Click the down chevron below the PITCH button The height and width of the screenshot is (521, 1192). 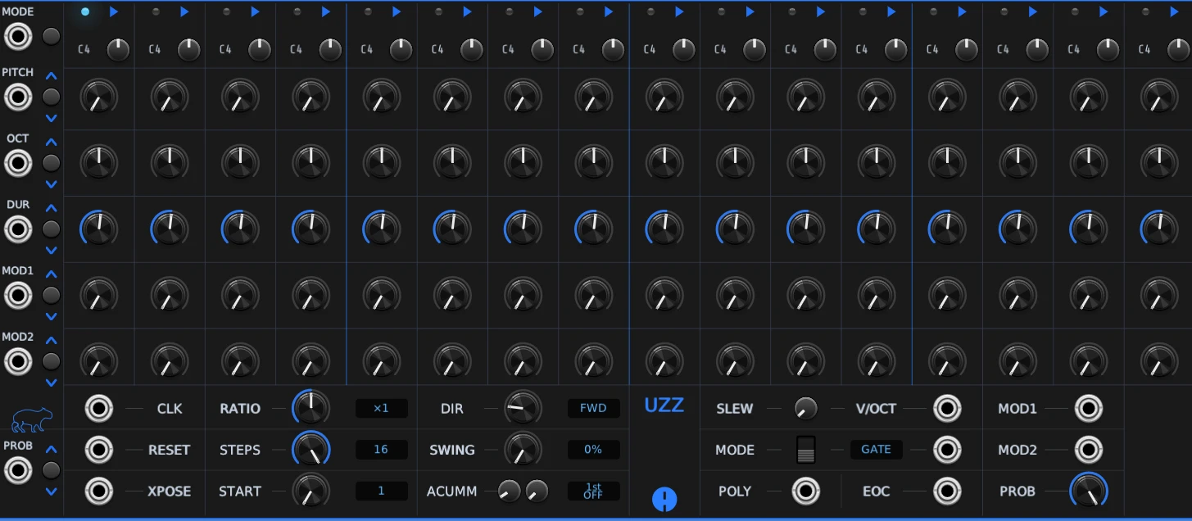tap(52, 118)
